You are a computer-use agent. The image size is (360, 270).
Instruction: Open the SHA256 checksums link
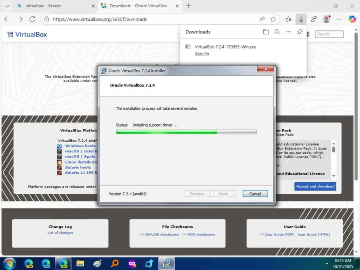pyautogui.click(x=162, y=234)
